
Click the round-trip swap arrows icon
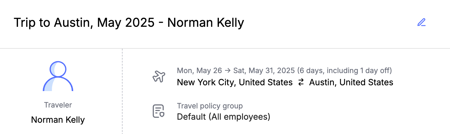301,82
